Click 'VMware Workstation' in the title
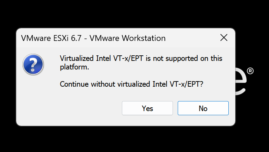269x152 pixels. [x=127, y=38]
